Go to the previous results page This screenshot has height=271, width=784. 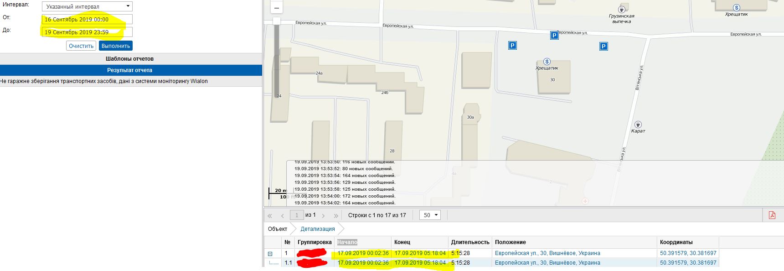[x=283, y=215]
